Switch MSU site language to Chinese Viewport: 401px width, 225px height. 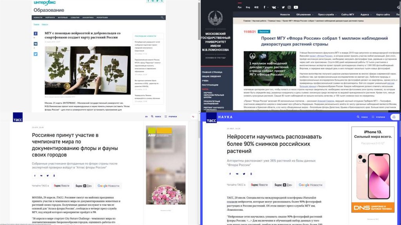[256, 7]
